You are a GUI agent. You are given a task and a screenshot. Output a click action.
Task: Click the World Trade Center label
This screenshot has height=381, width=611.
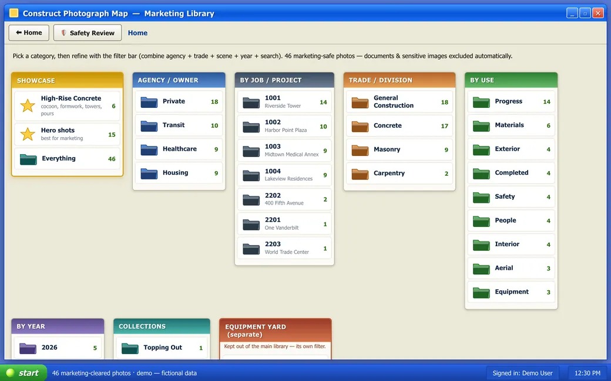(x=287, y=252)
